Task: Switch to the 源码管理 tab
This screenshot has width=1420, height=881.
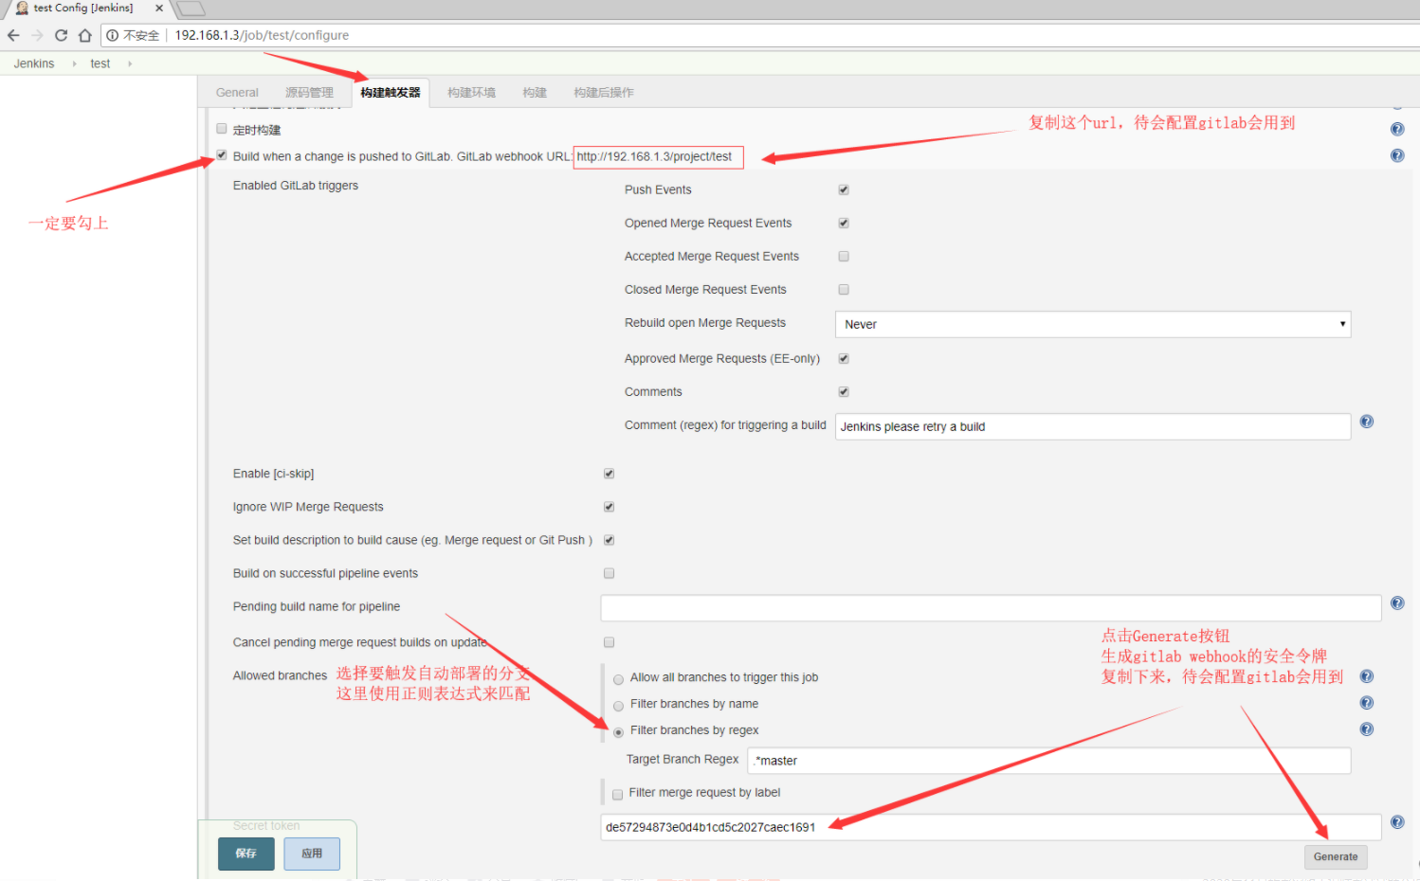Action: pyautogui.click(x=309, y=93)
